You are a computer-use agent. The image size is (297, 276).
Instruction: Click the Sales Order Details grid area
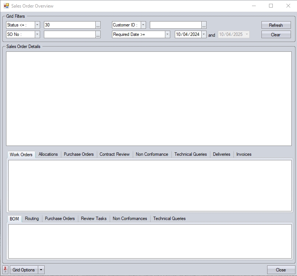click(149, 99)
